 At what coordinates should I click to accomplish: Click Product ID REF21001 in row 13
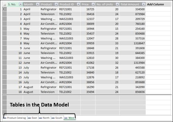pos(70,67)
